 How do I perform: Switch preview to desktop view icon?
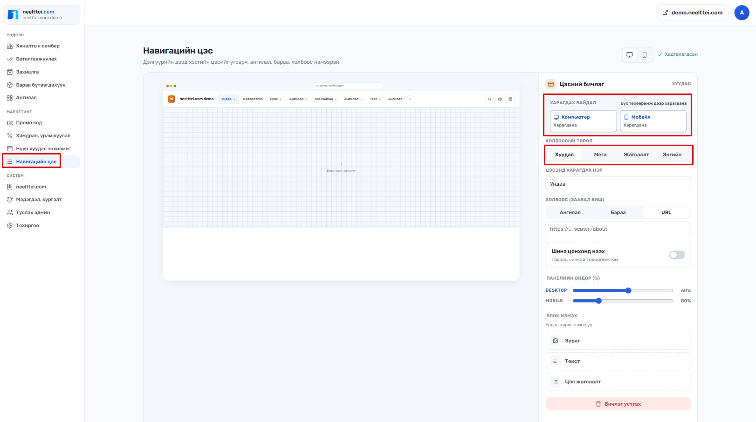(629, 54)
